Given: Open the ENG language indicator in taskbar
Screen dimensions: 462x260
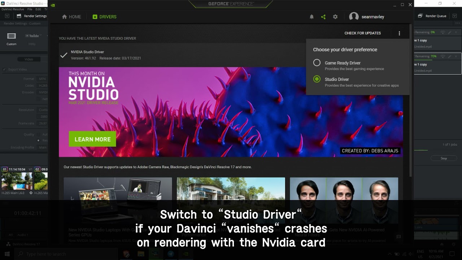Looking at the screenshot, I should coord(420,253).
